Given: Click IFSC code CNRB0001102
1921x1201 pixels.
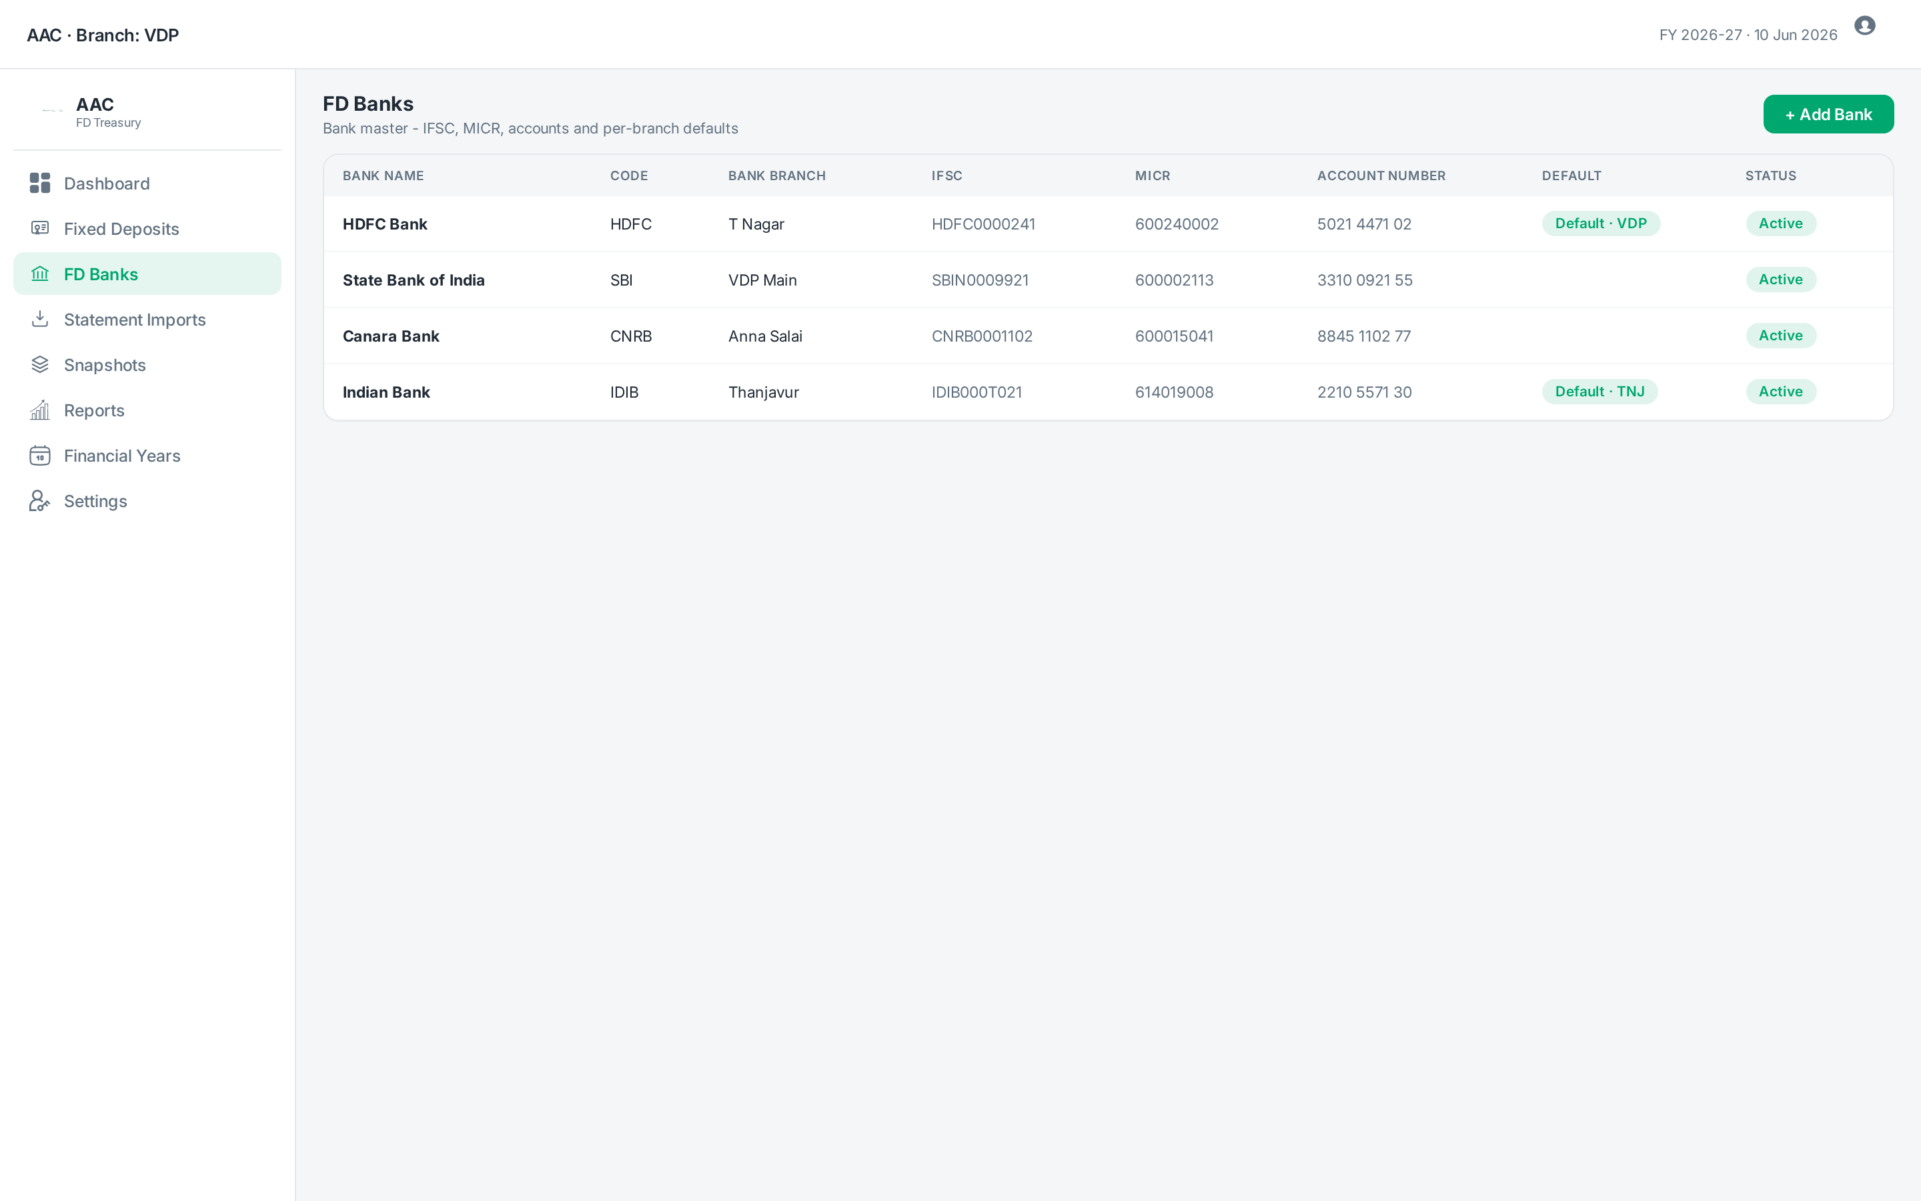Looking at the screenshot, I should (982, 336).
